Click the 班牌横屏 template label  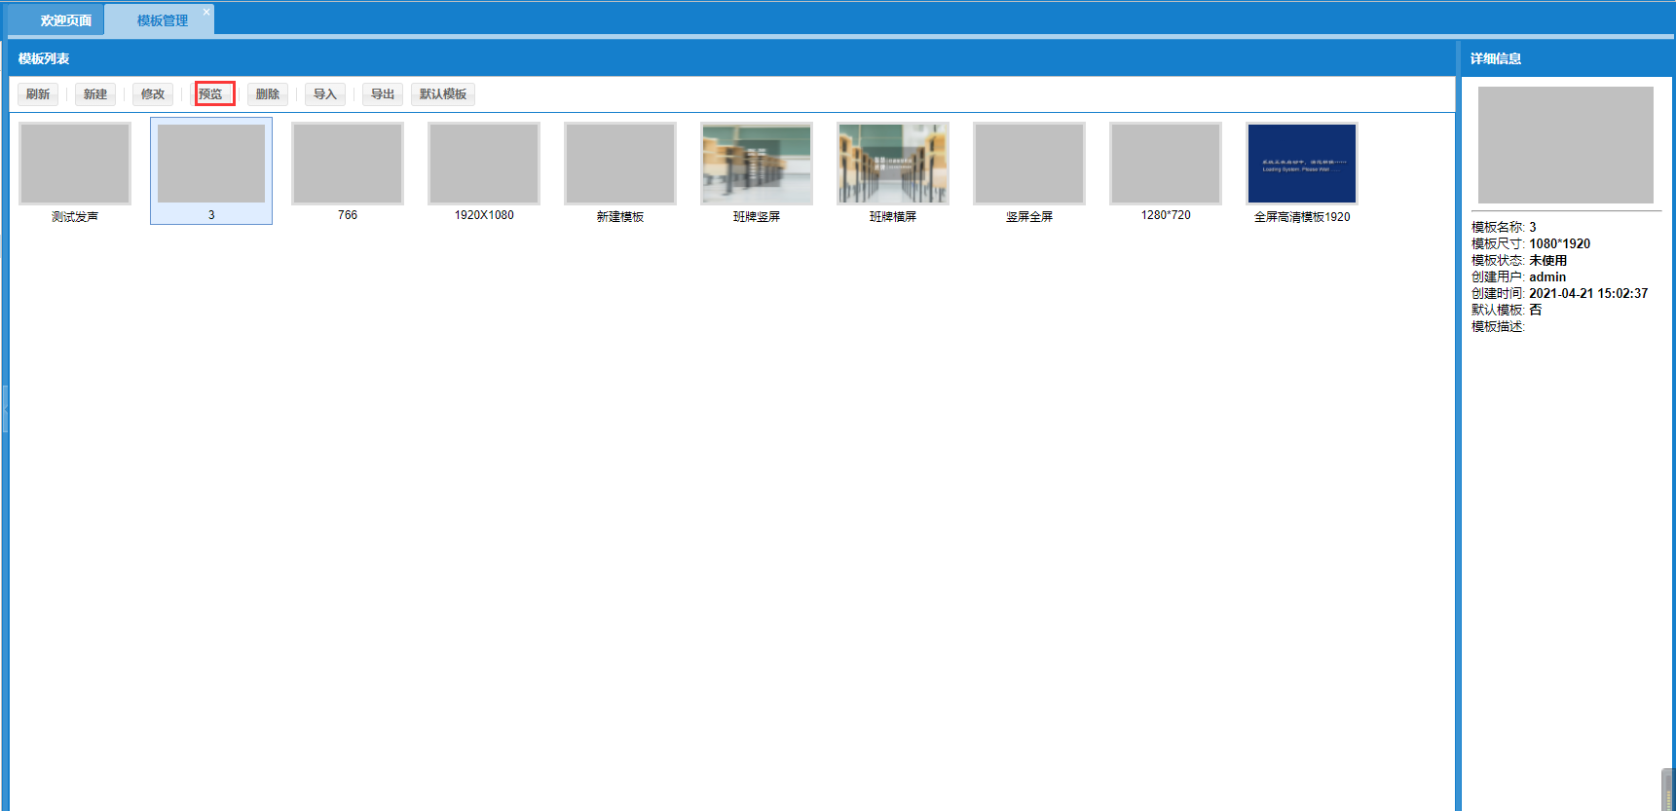click(893, 217)
